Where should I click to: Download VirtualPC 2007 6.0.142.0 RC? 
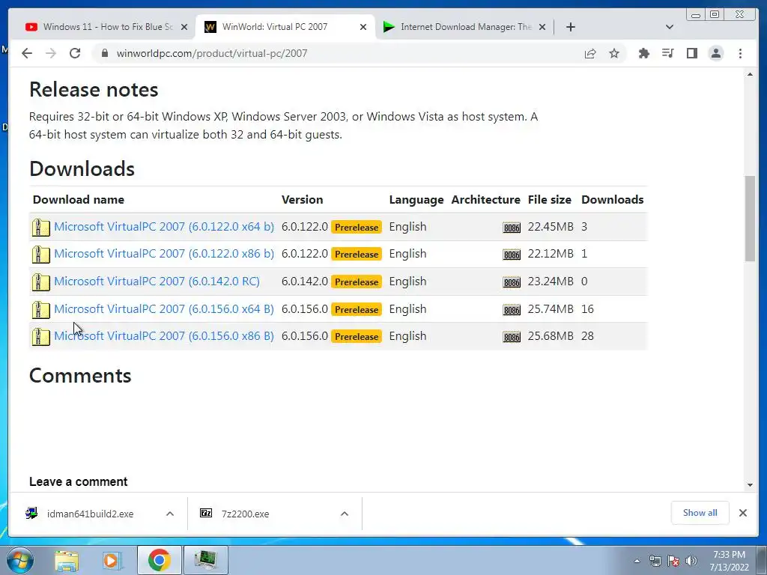click(157, 282)
